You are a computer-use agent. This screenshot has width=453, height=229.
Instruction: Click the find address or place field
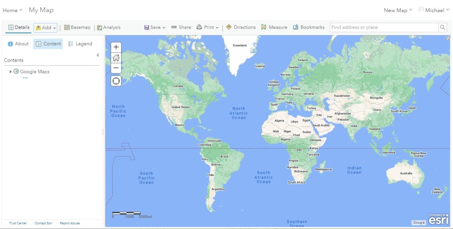tap(383, 27)
